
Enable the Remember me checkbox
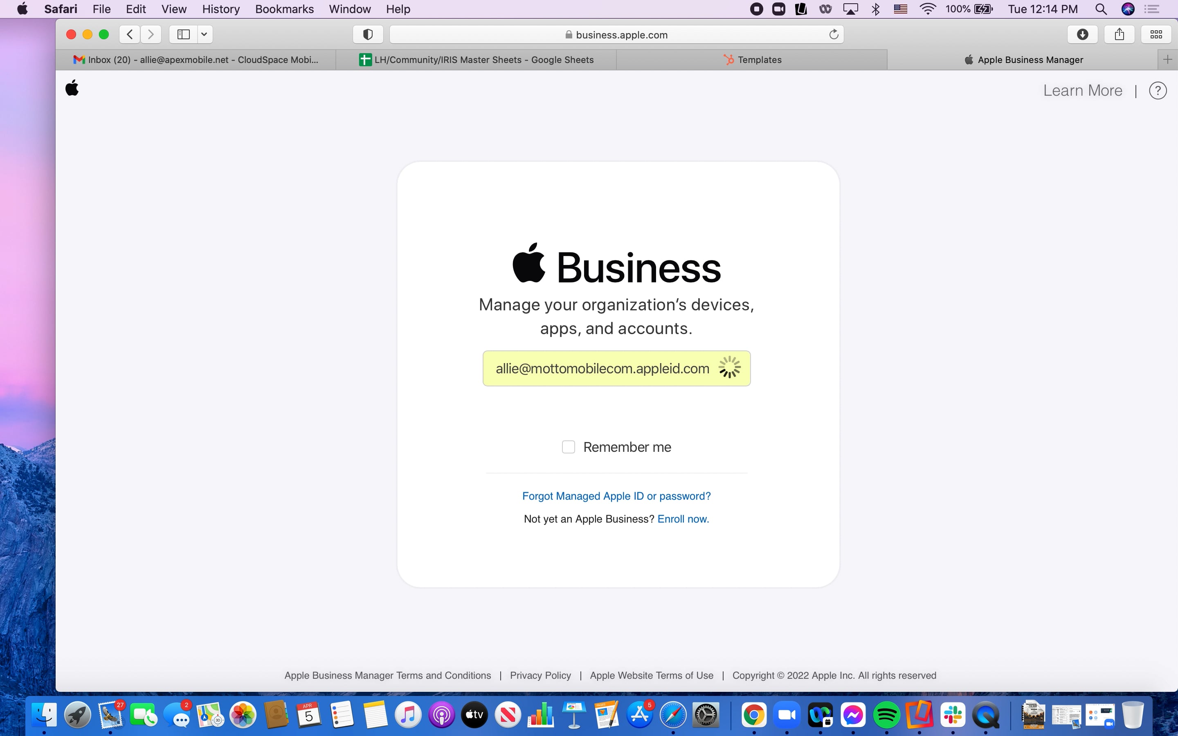[x=568, y=447]
